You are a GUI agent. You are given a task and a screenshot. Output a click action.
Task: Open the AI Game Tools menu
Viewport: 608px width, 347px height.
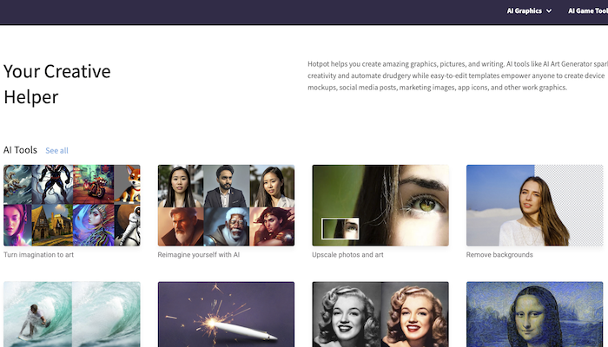588,10
